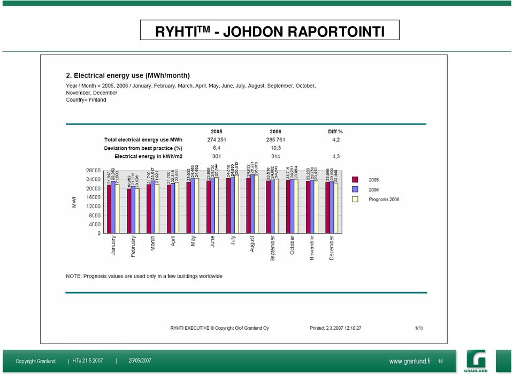The height and width of the screenshot is (382, 513).
Task: Click the June axis label
Action: pyautogui.click(x=212, y=242)
